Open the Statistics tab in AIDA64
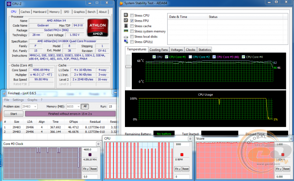Screen dimensions: 294x181 [x=204, y=50]
